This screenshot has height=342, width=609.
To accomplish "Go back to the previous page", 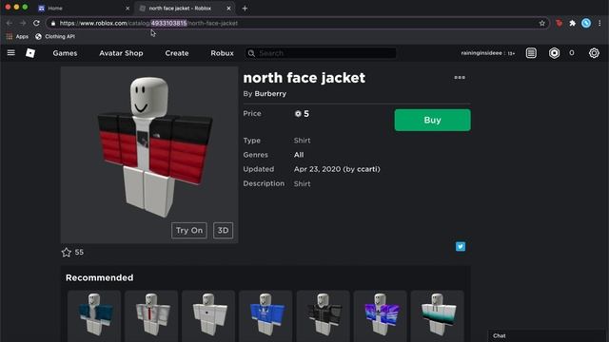I will tap(10, 23).
